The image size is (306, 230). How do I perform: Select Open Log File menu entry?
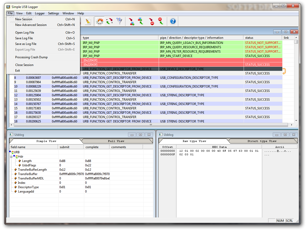point(44,32)
